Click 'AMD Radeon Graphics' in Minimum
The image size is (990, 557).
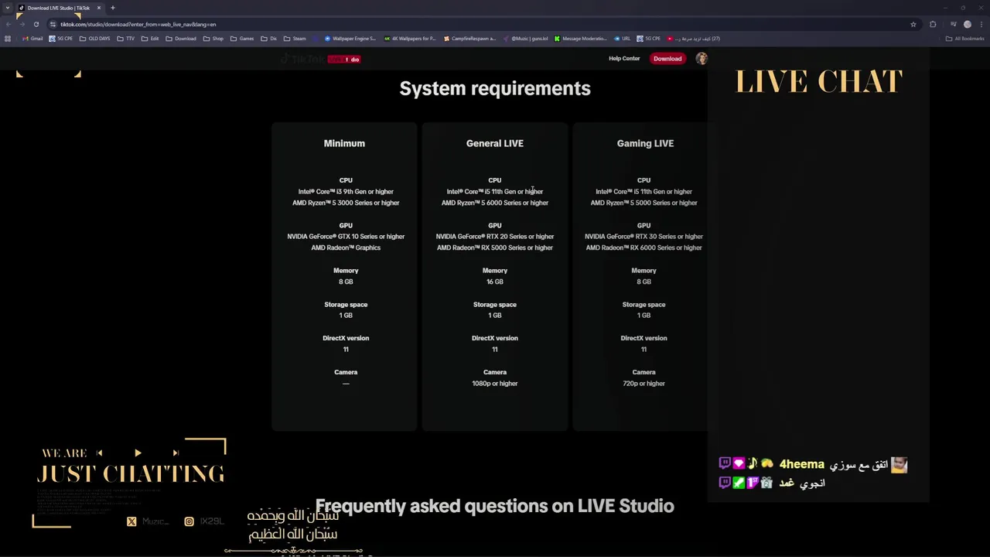346,248
